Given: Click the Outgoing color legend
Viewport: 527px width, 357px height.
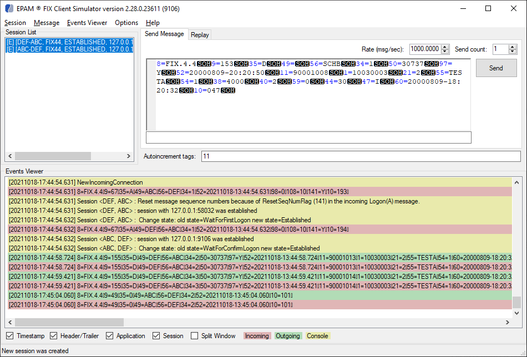Looking at the screenshot, I should [x=288, y=336].
